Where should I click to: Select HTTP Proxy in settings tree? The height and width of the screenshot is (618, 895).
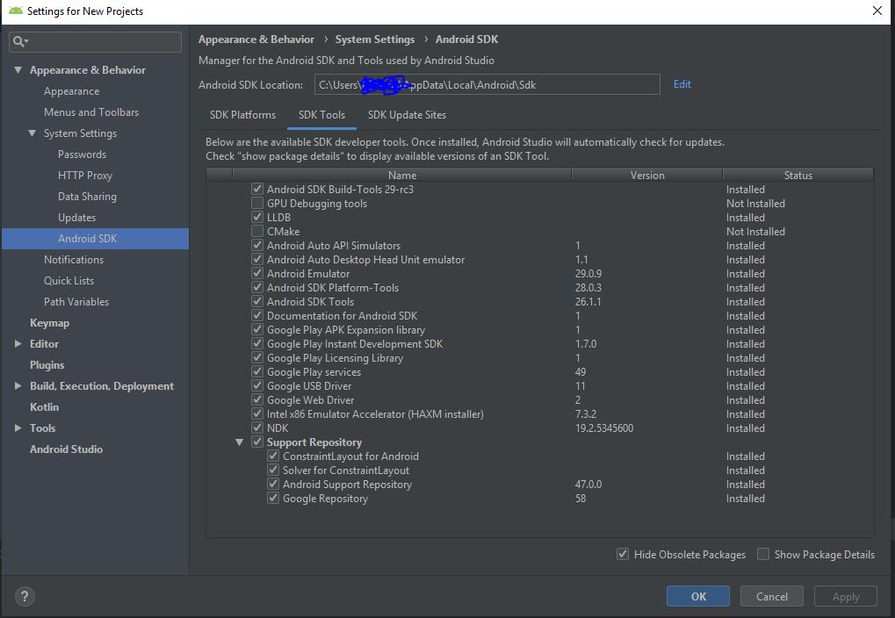85,176
